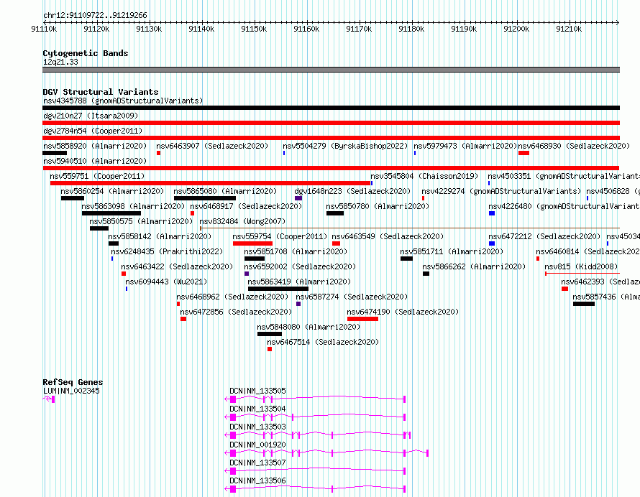Screen dimensions: 640x497
Task: Open the dgv2784n54 (Cooper2011) variant label
Action: coord(93,131)
